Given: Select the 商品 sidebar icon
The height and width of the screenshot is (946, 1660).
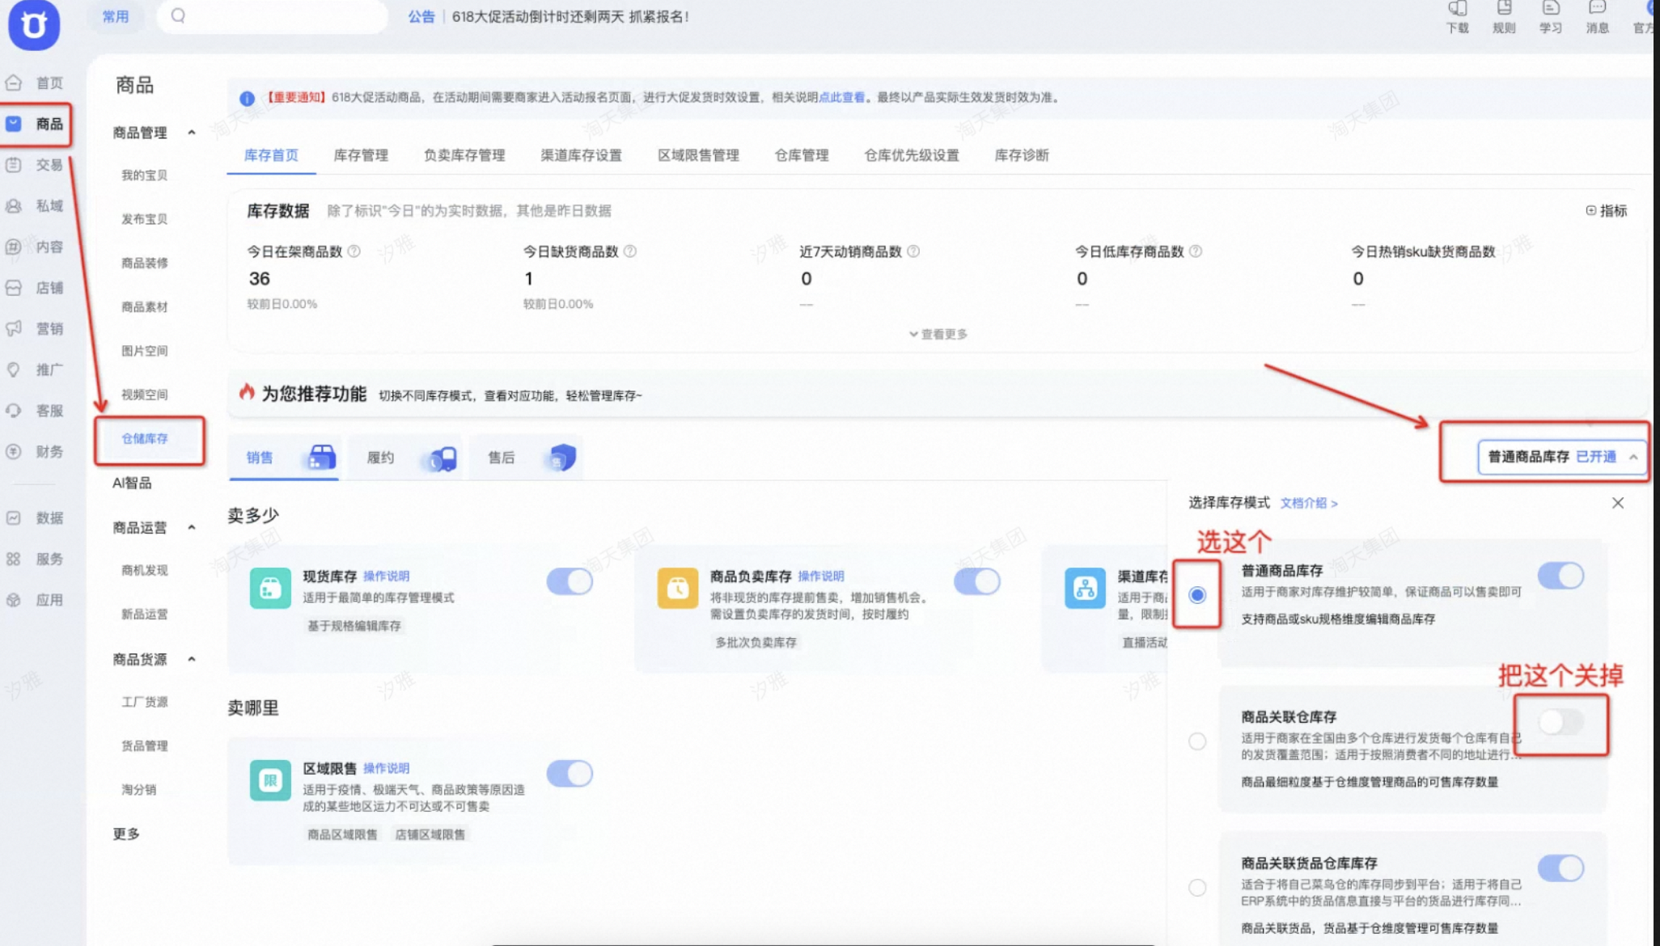Looking at the screenshot, I should pyautogui.click(x=14, y=124).
